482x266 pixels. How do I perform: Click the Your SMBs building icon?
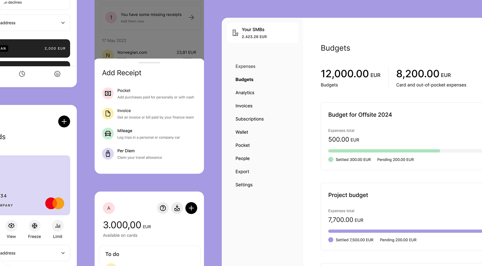click(x=235, y=33)
